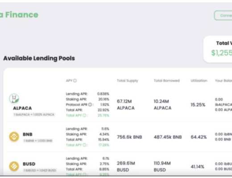This screenshot has width=232, height=178.
Task: Click the Utilization column header
Action: click(x=199, y=81)
